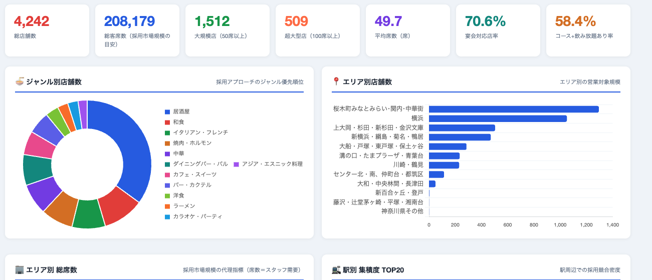Click the 大船・戸塚・東戸塚・保土ヶ谷 bar
Viewport: 652px width, 280px height.
(448, 146)
